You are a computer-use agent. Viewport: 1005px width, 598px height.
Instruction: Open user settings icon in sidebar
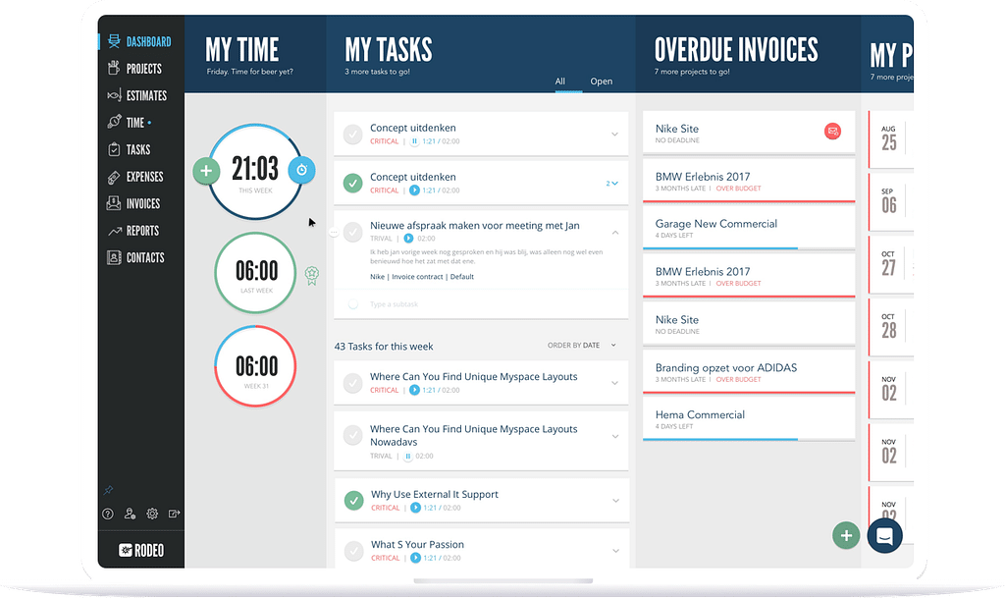tap(131, 514)
